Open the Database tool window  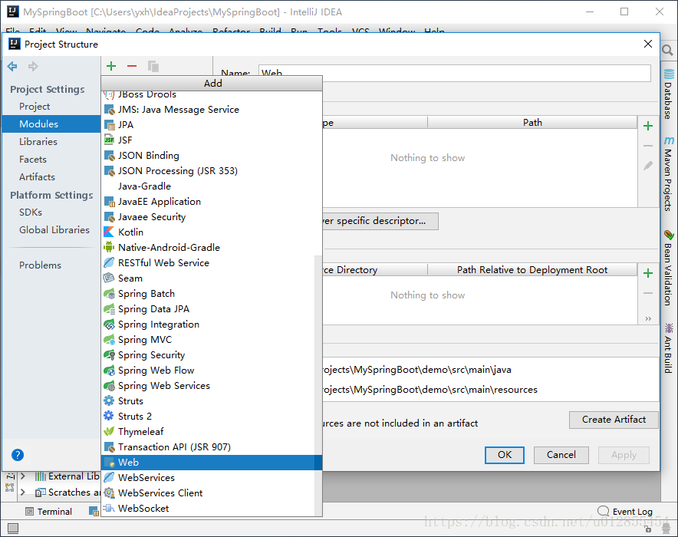pyautogui.click(x=669, y=94)
